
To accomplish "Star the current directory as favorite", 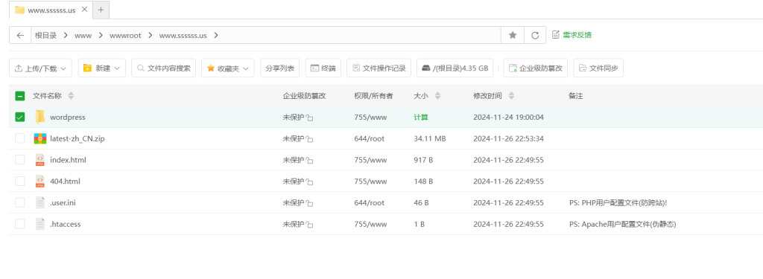I will [x=513, y=35].
